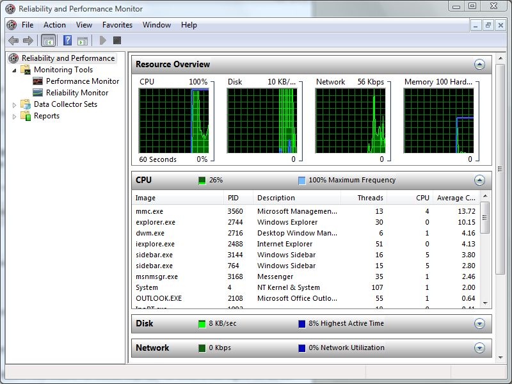Click the Stop square icon
The image size is (512, 384).
tap(117, 40)
